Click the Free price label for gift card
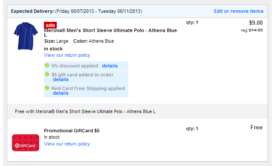 256,127
